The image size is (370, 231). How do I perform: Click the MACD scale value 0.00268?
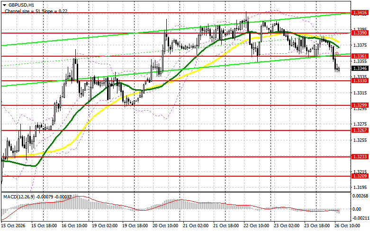coord(360,196)
